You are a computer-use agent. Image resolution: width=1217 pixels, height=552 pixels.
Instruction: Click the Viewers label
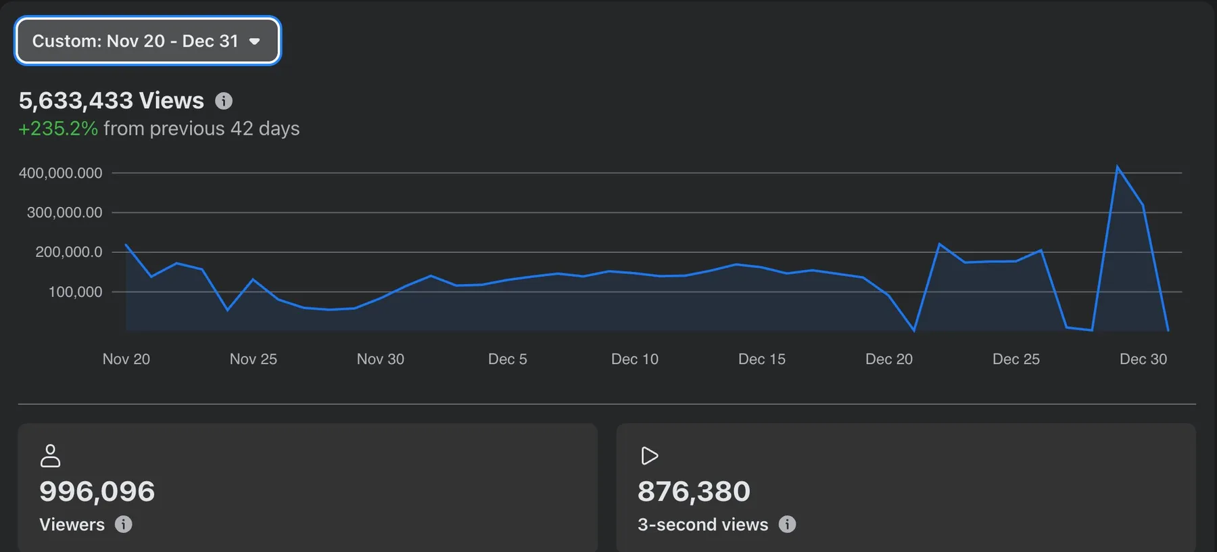72,524
